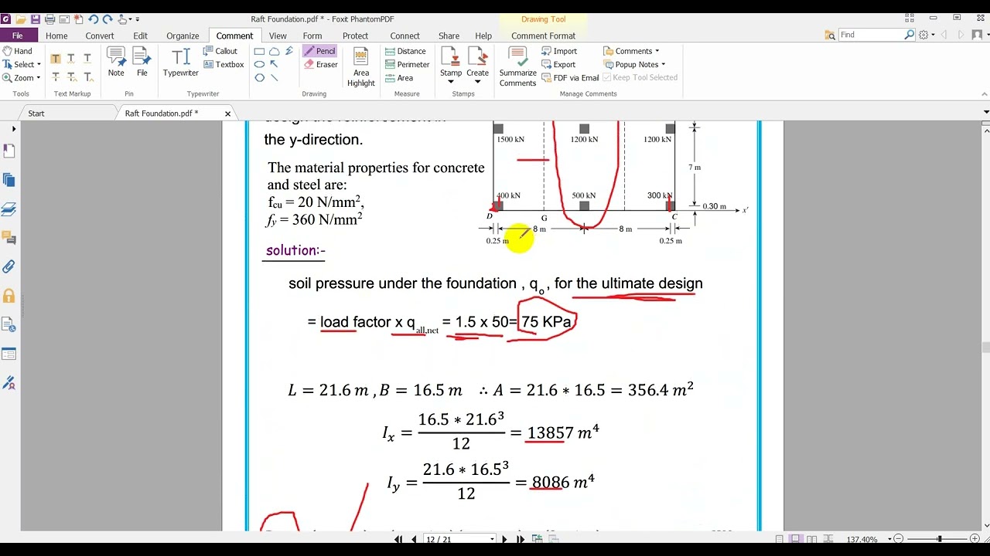990x556 pixels.
Task: Pick the Cloud drawing shape
Action: coord(275,52)
